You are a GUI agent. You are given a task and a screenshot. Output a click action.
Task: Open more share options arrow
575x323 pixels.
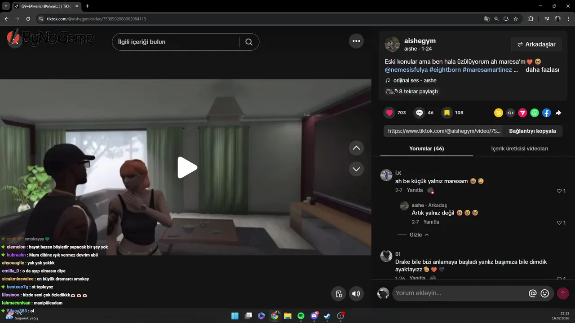pyautogui.click(x=558, y=113)
